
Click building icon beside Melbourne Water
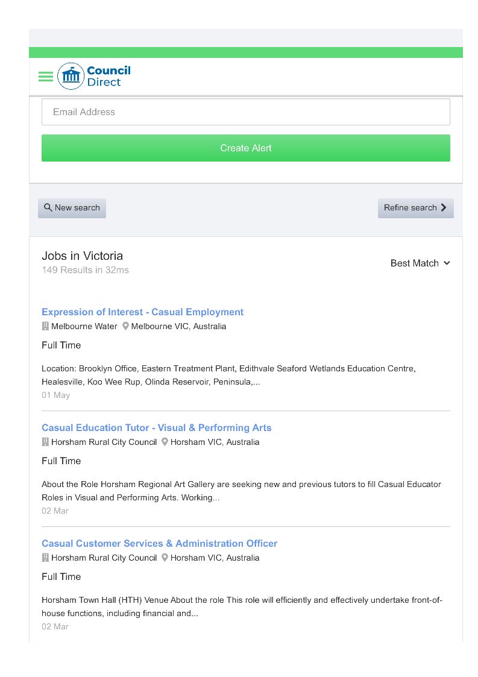pyautogui.click(x=45, y=326)
